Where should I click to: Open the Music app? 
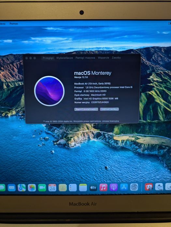(x=103, y=187)
